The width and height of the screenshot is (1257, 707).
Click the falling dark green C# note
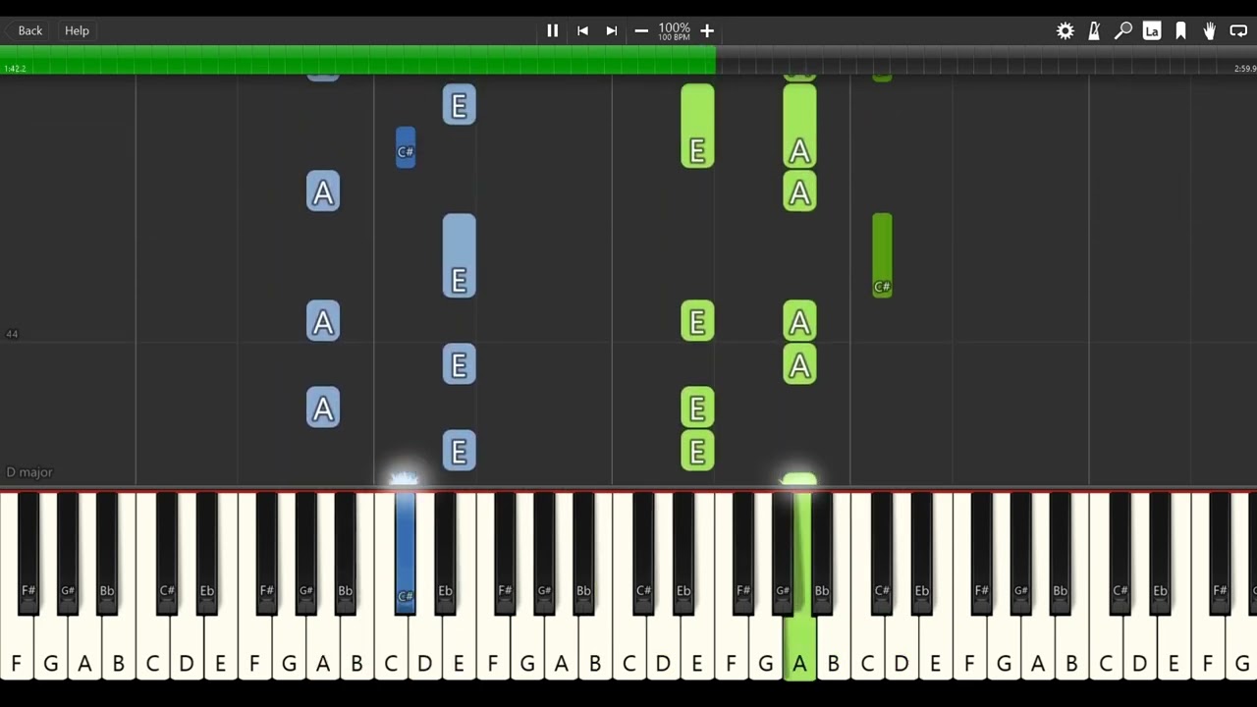tap(882, 255)
